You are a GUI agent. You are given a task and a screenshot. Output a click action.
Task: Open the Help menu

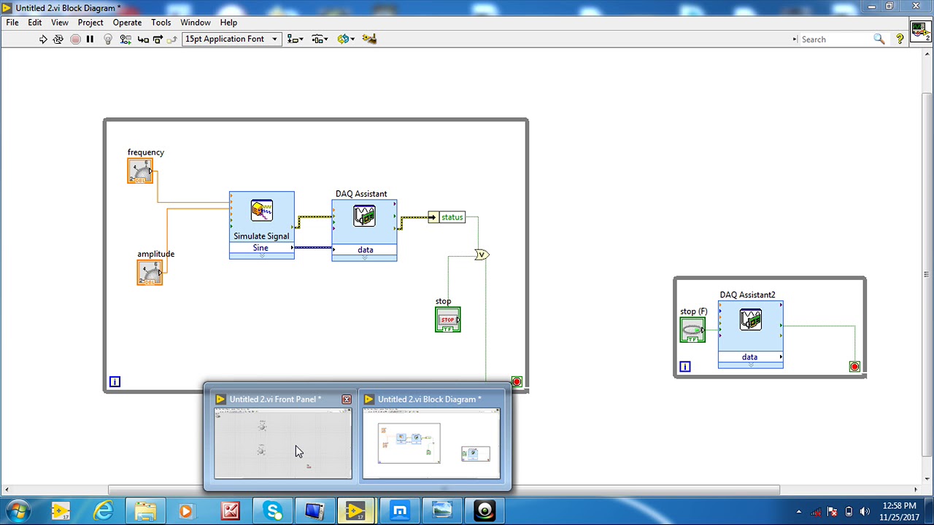pos(228,23)
